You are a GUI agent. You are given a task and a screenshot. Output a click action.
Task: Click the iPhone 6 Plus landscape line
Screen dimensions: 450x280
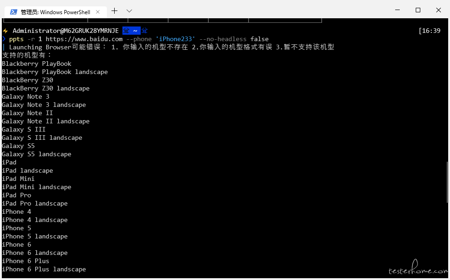(44, 269)
